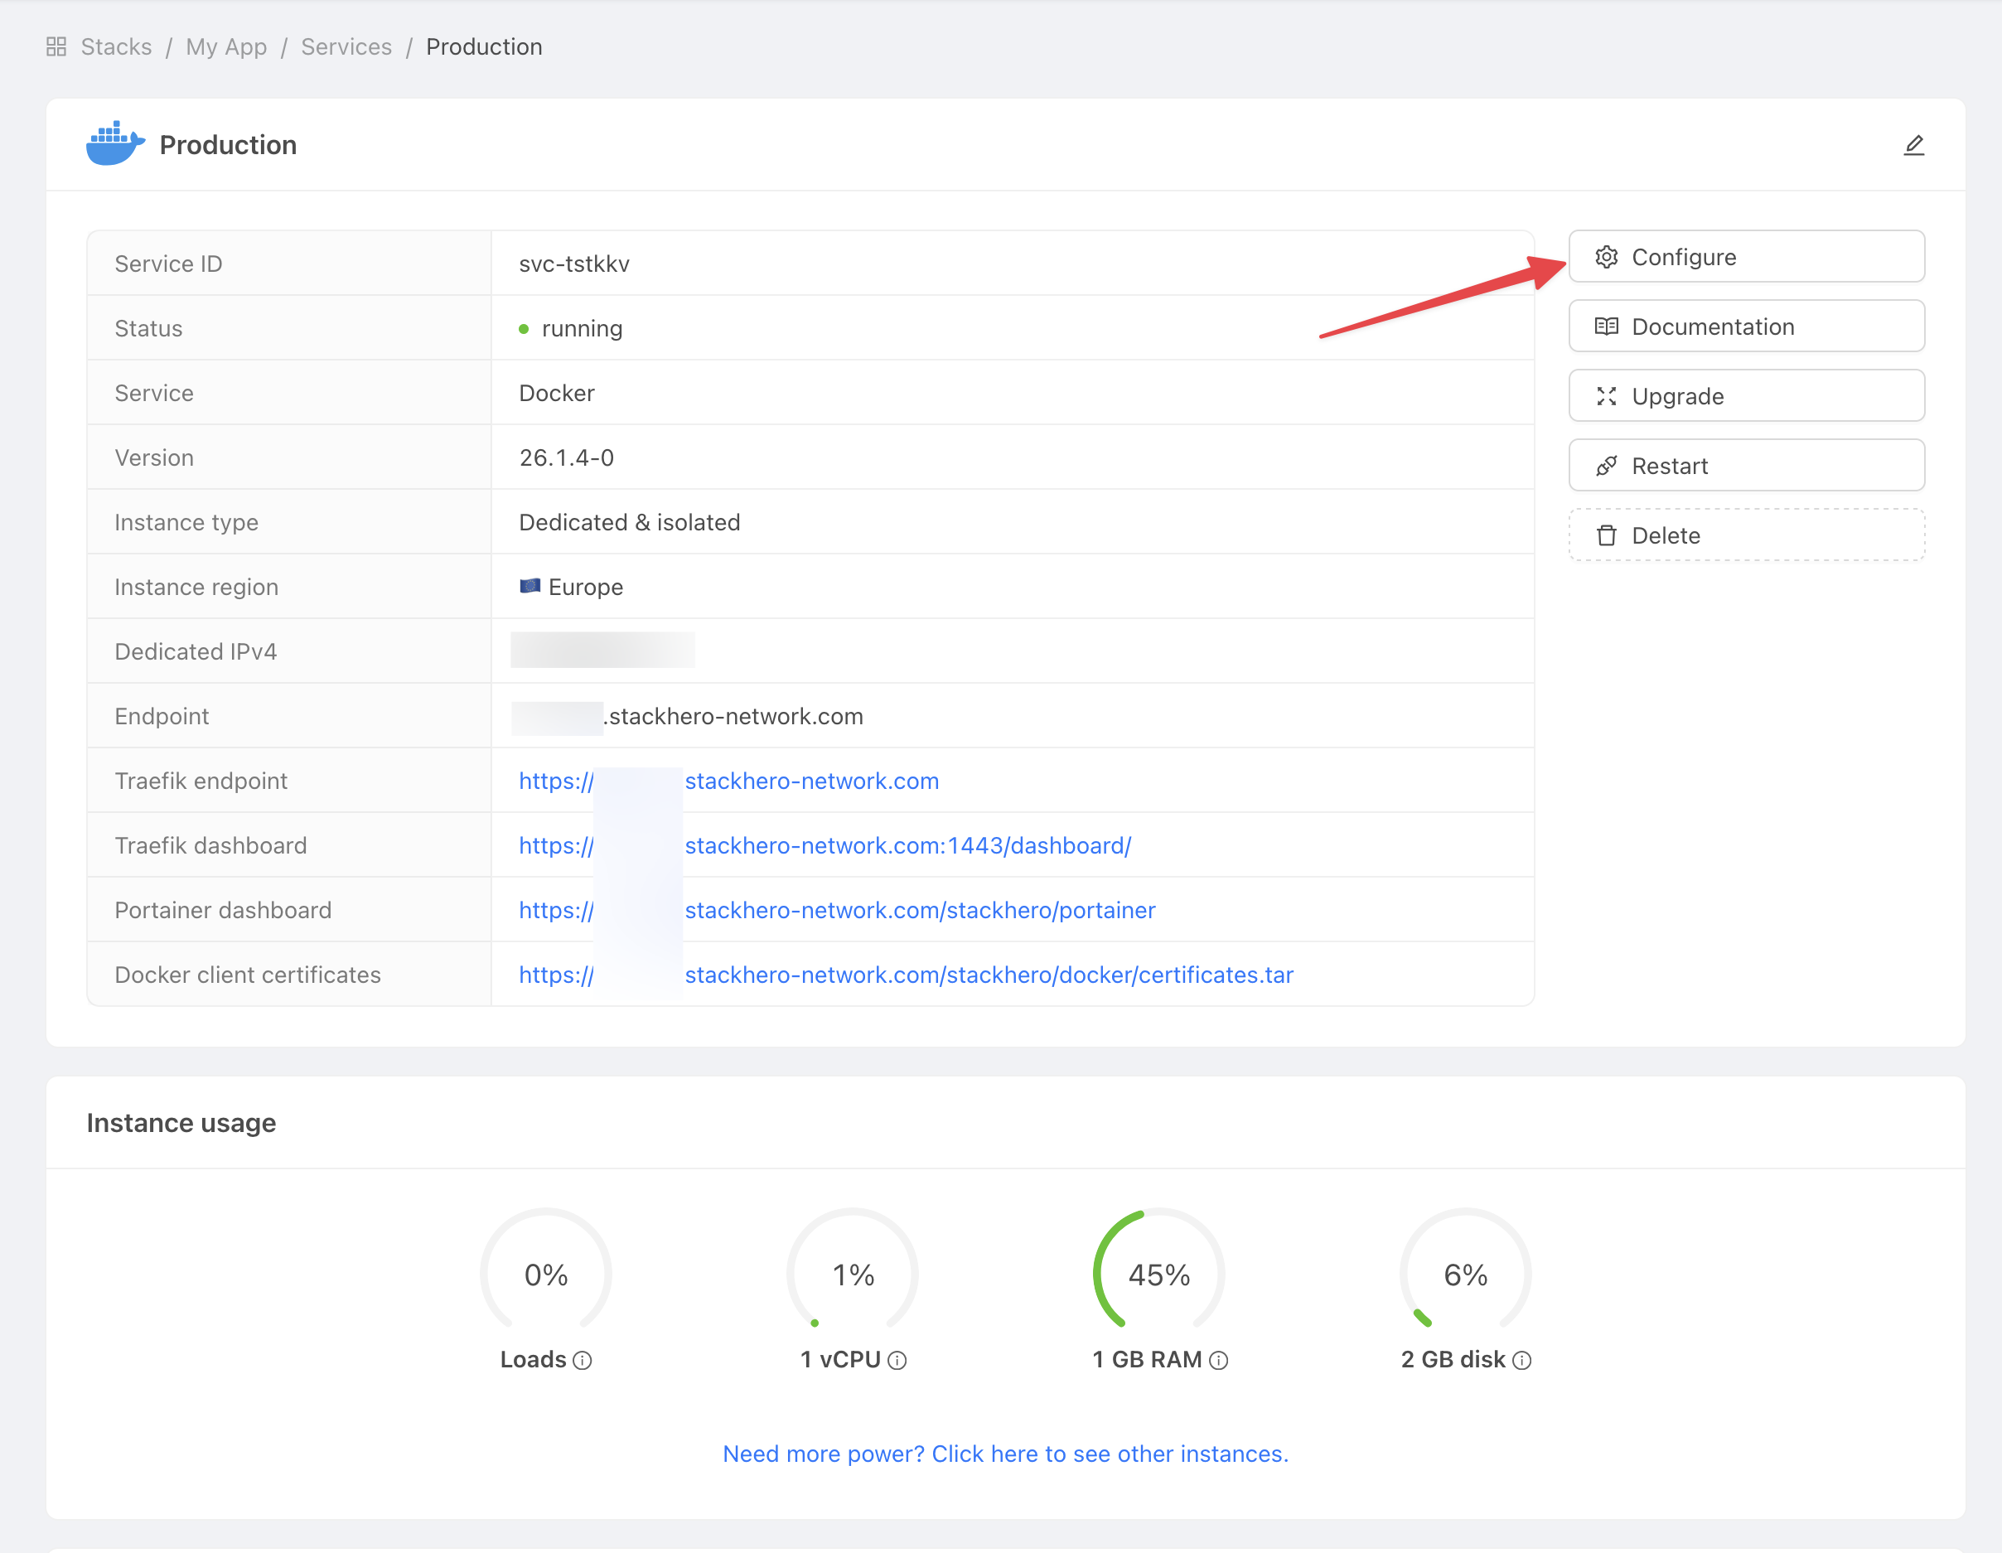
Task: Navigate to My App breadcrumb
Action: (x=226, y=46)
